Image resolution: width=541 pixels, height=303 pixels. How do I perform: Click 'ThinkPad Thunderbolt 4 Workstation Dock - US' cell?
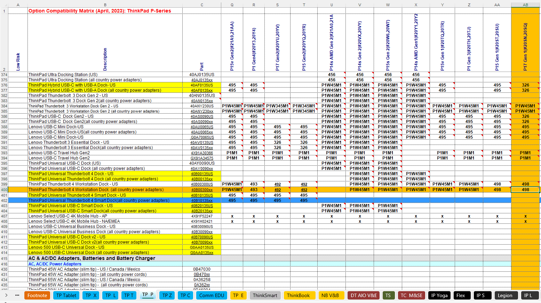(x=105, y=184)
